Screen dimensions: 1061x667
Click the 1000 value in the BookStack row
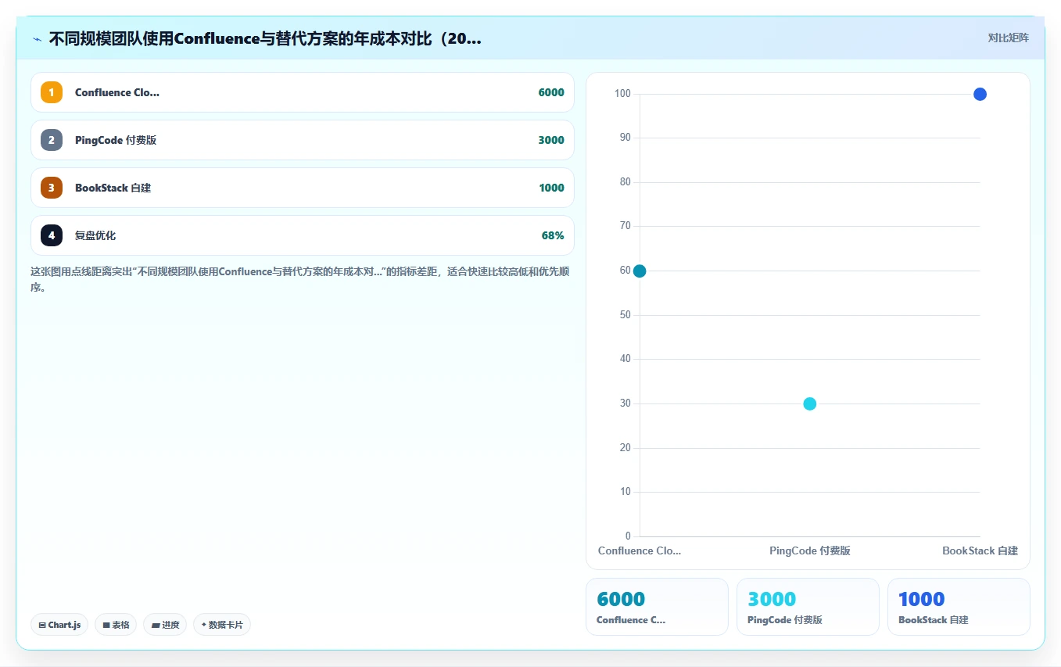[x=551, y=188]
